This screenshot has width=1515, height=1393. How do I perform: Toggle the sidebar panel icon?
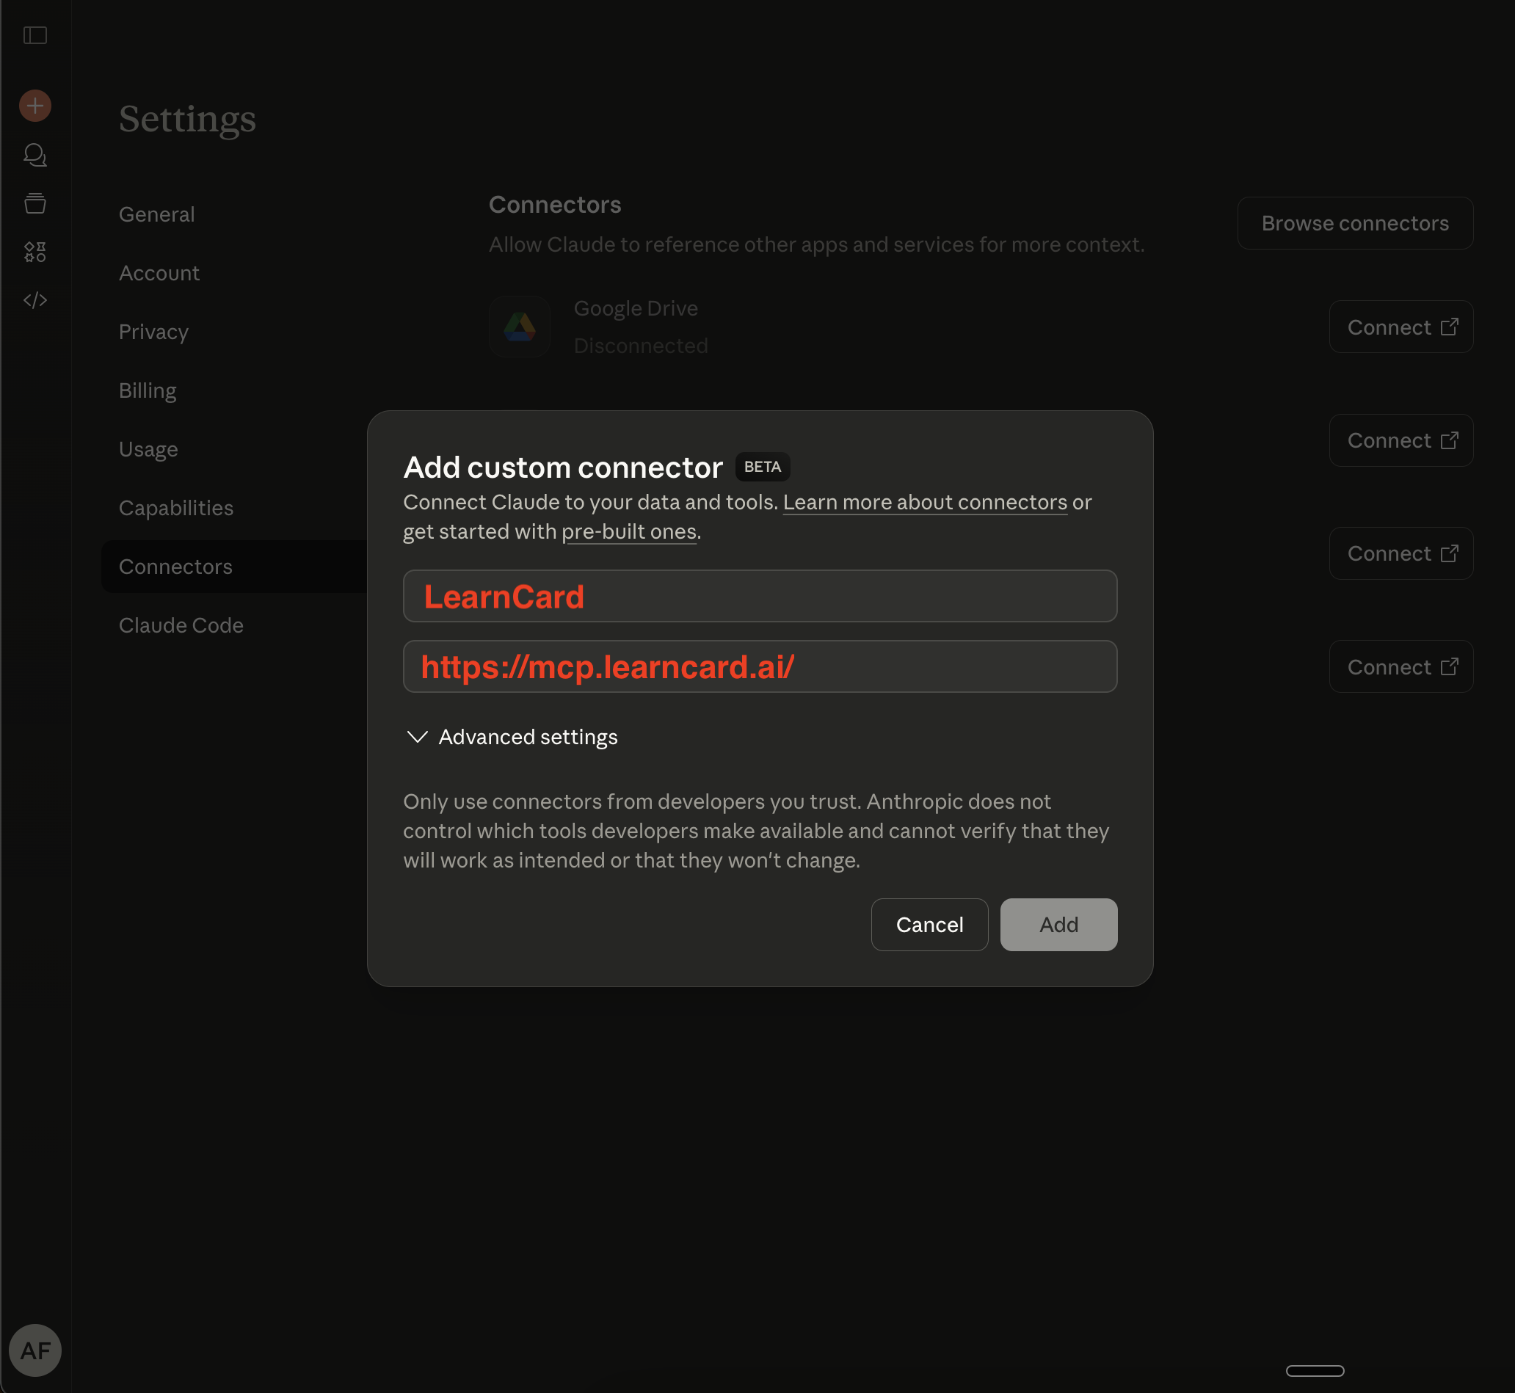(34, 35)
